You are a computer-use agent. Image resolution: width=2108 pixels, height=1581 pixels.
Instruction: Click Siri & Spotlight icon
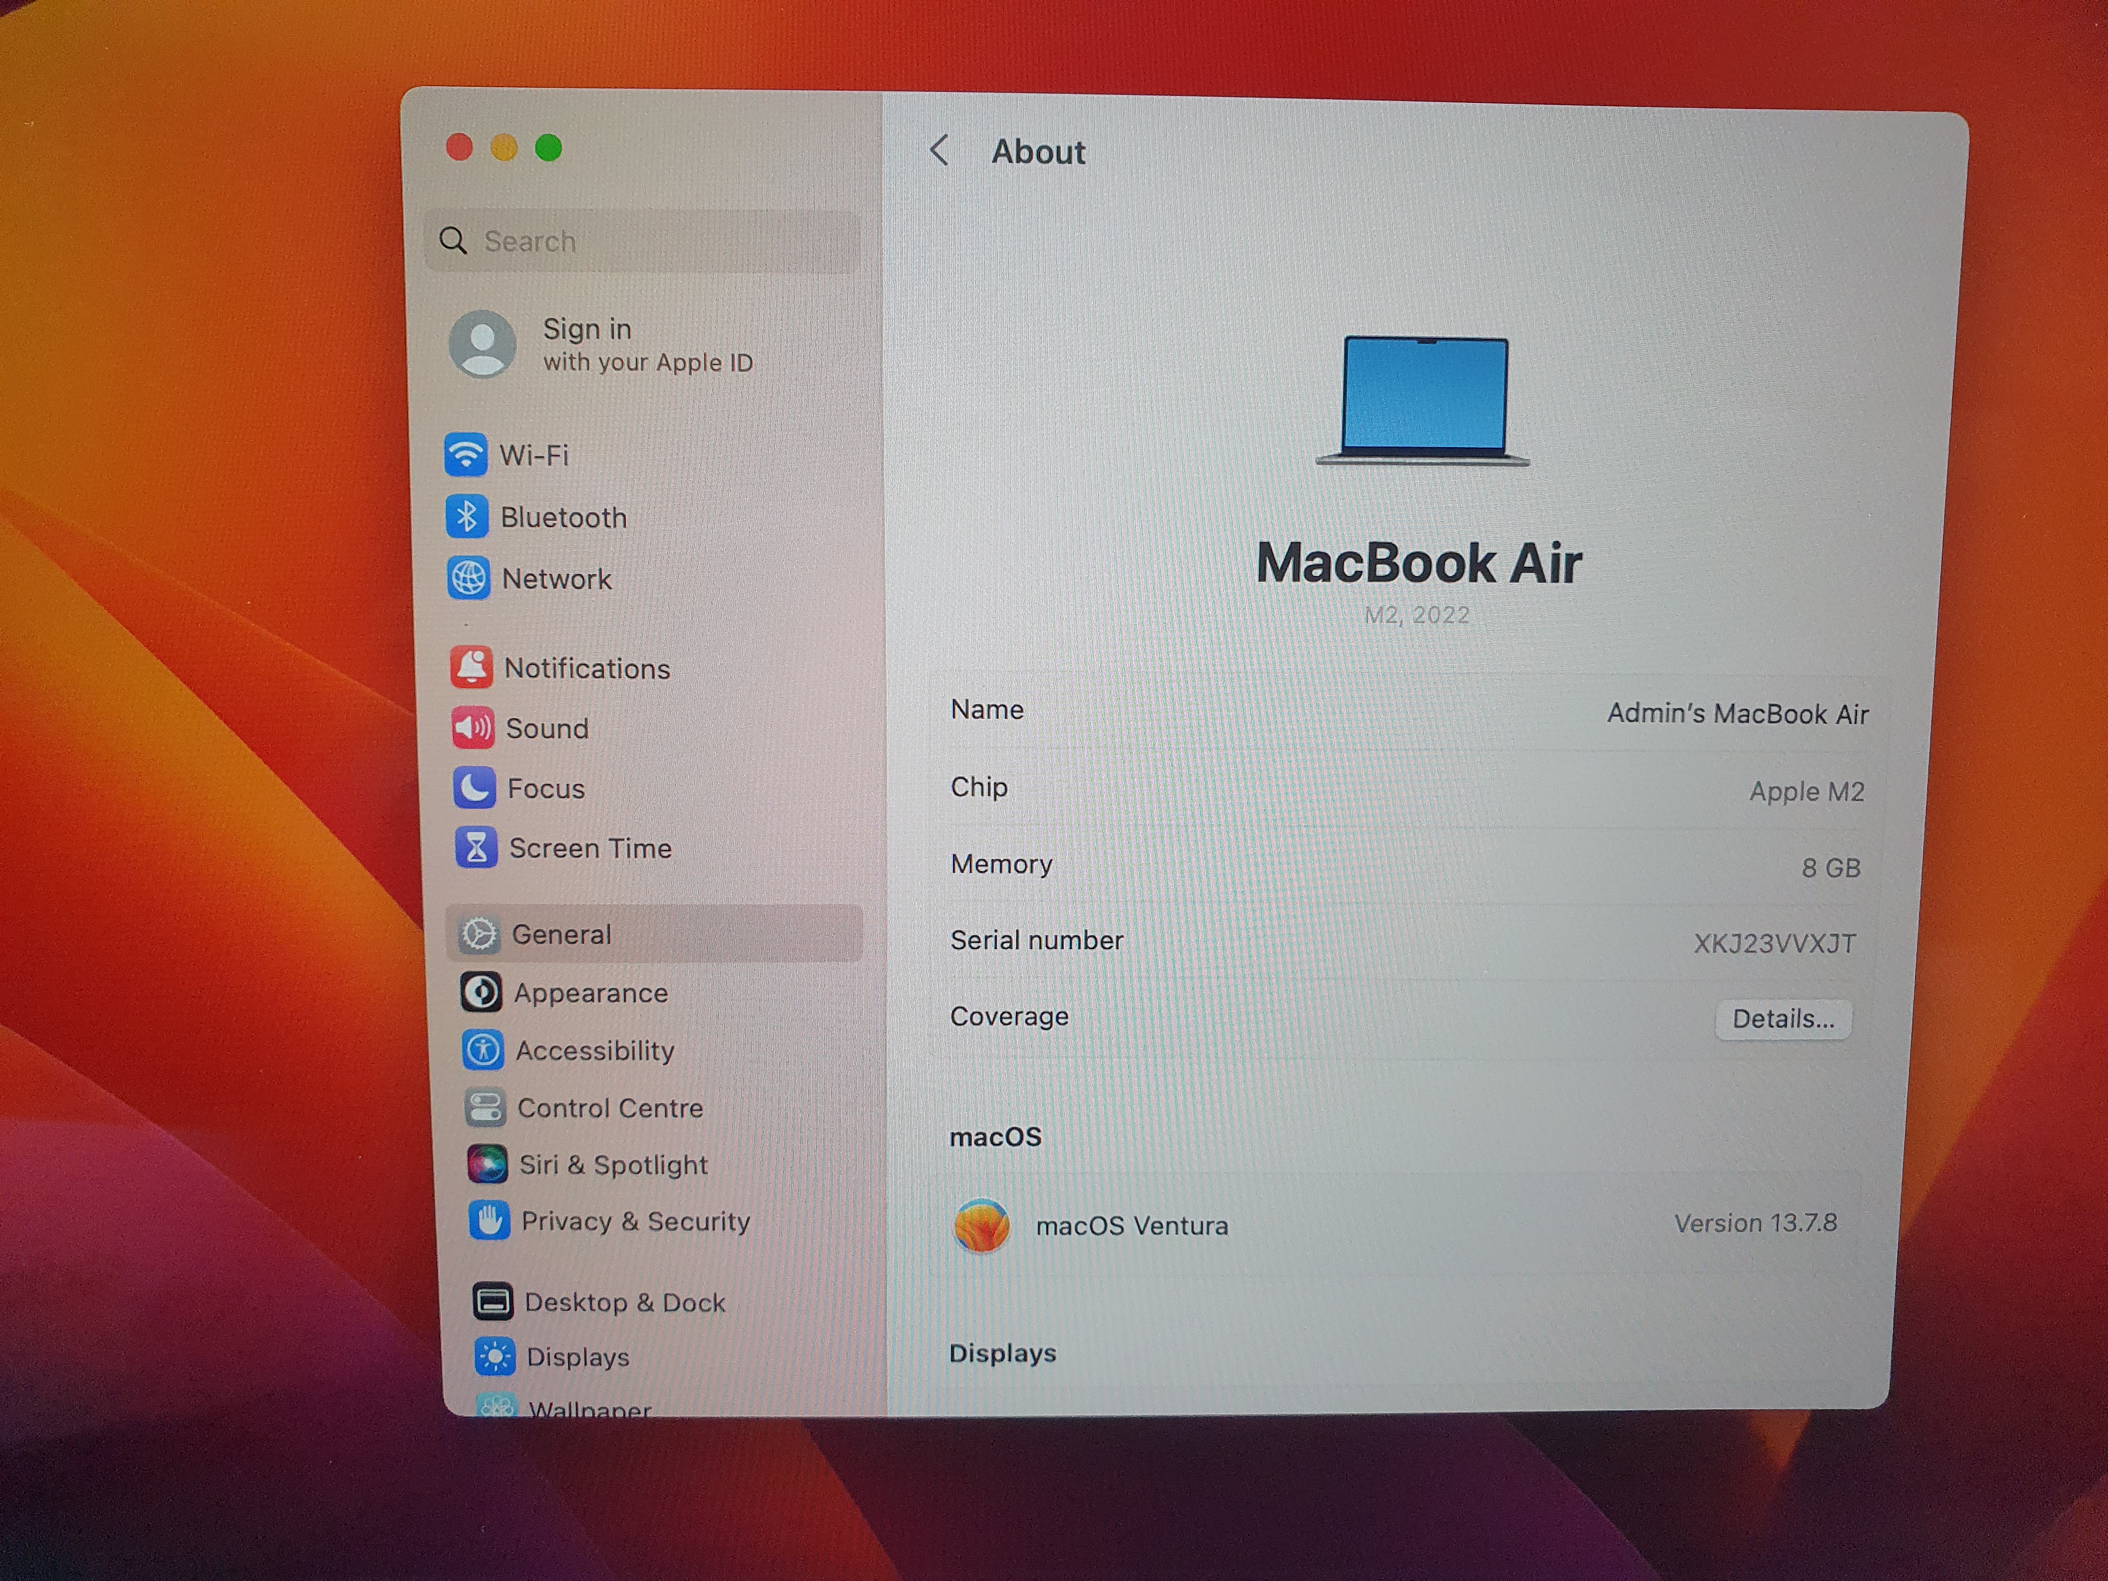(x=487, y=1164)
